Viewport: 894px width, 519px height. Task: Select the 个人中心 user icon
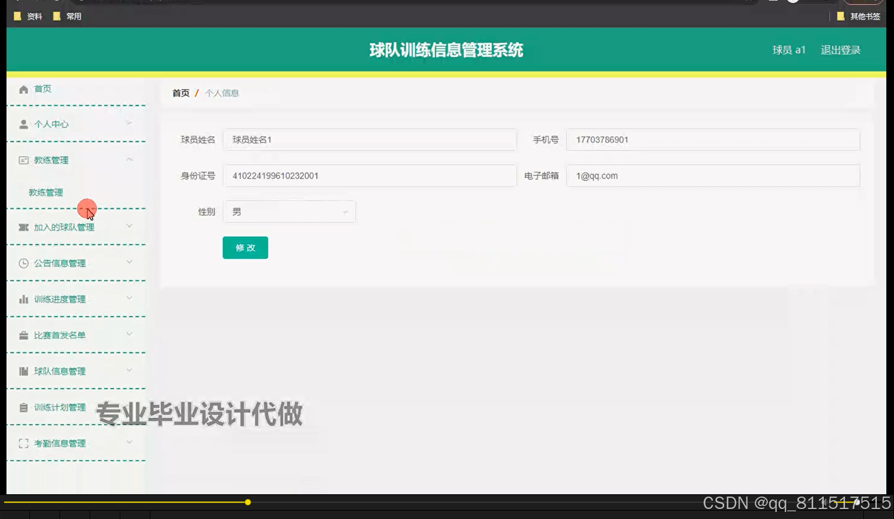(23, 124)
